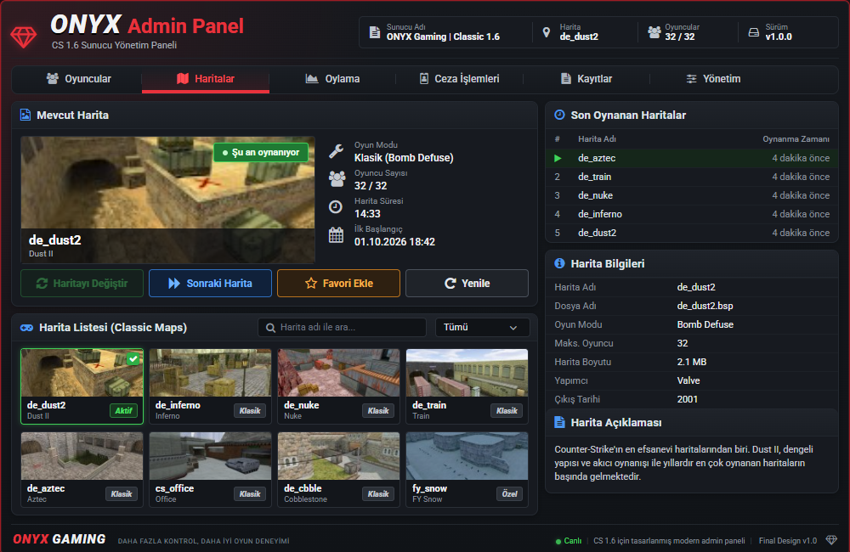Open the Oyuncular tab
The image size is (850, 552).
pos(78,79)
